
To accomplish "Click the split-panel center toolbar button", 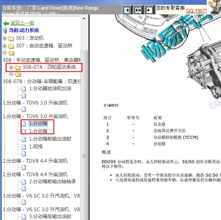I will (x=138, y=10).
